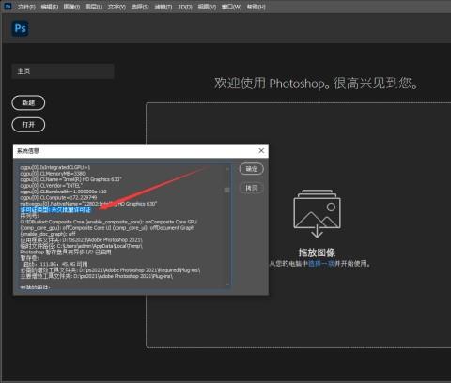Click scrollbar down arrow in system info
The width and height of the screenshot is (451, 384).
point(227,284)
